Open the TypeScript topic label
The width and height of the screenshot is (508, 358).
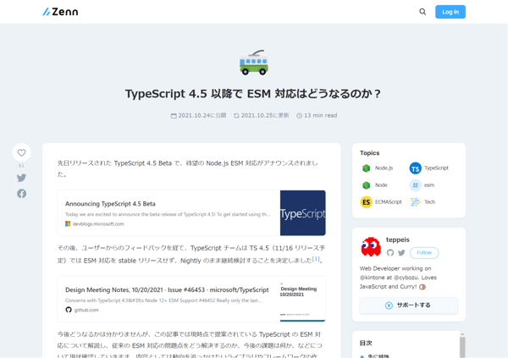(x=436, y=168)
